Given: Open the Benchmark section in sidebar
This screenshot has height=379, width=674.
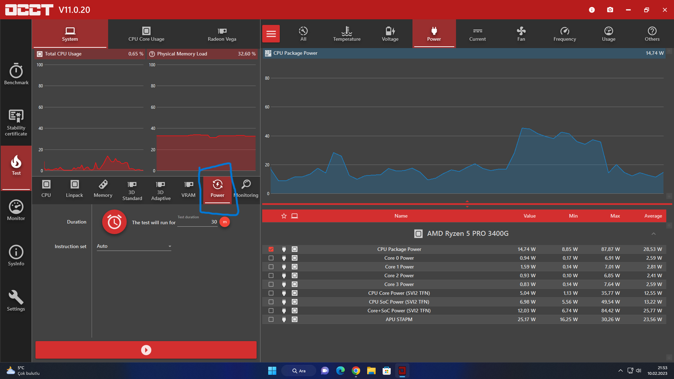Looking at the screenshot, I should click(x=16, y=74).
